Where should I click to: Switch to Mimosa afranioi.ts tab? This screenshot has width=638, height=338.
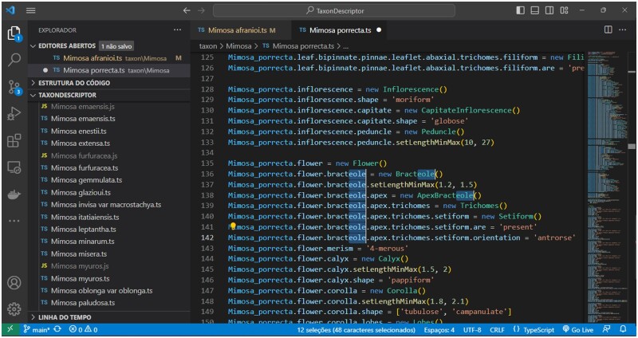tap(241, 30)
